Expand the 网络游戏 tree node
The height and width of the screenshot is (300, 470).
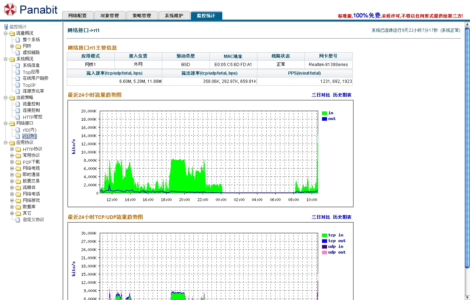[12, 200]
